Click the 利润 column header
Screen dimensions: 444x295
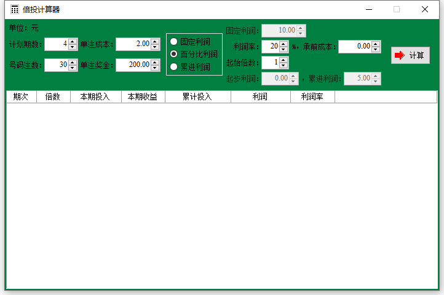261,97
